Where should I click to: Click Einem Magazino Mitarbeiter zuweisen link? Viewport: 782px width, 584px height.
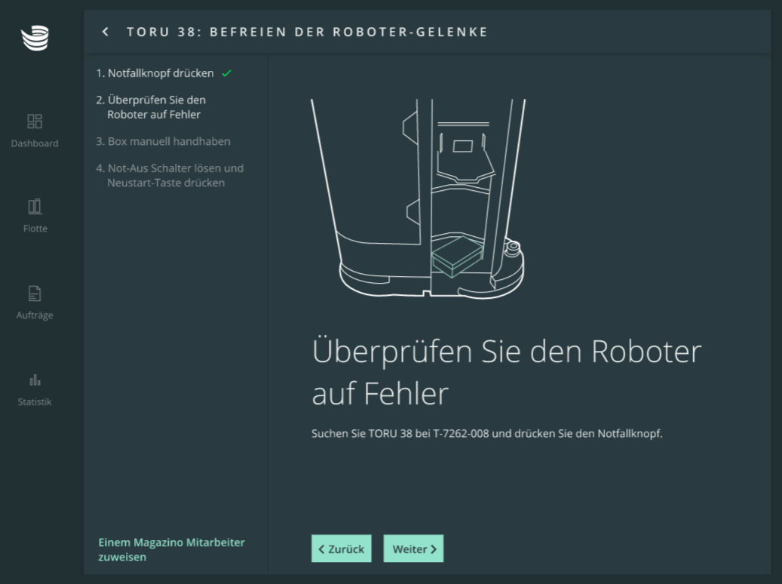click(x=171, y=549)
